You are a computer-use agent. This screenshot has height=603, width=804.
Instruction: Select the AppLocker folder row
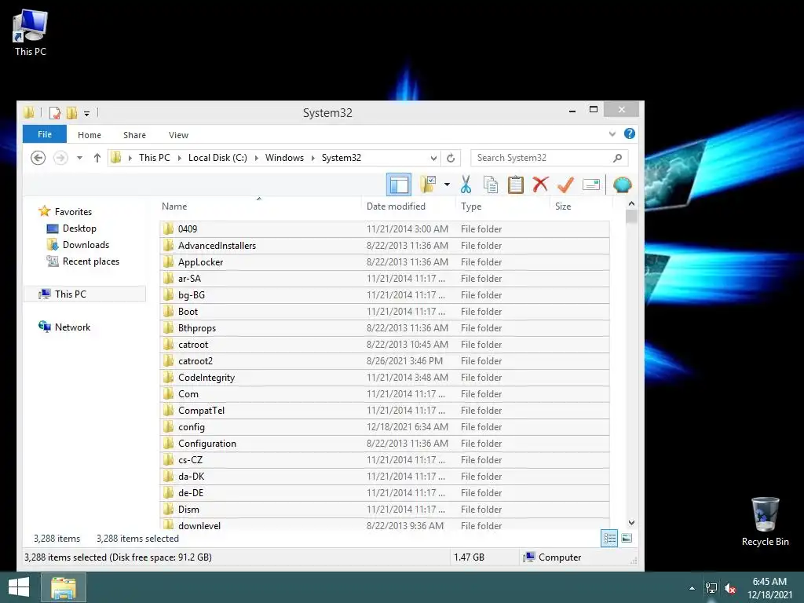pos(385,261)
